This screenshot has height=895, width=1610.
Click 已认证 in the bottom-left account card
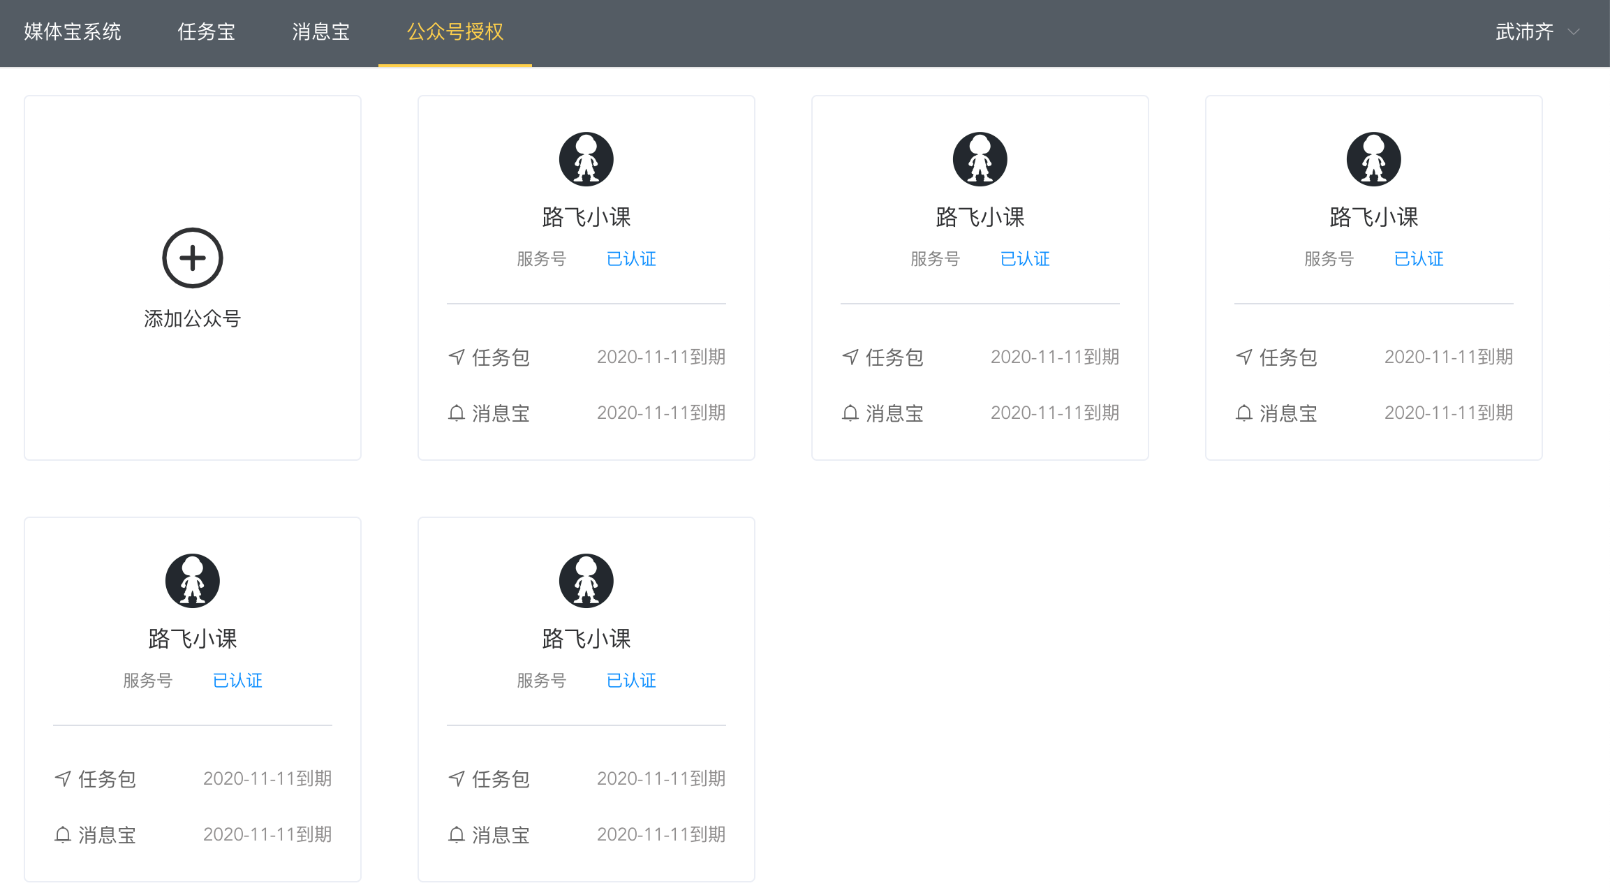pyautogui.click(x=237, y=681)
